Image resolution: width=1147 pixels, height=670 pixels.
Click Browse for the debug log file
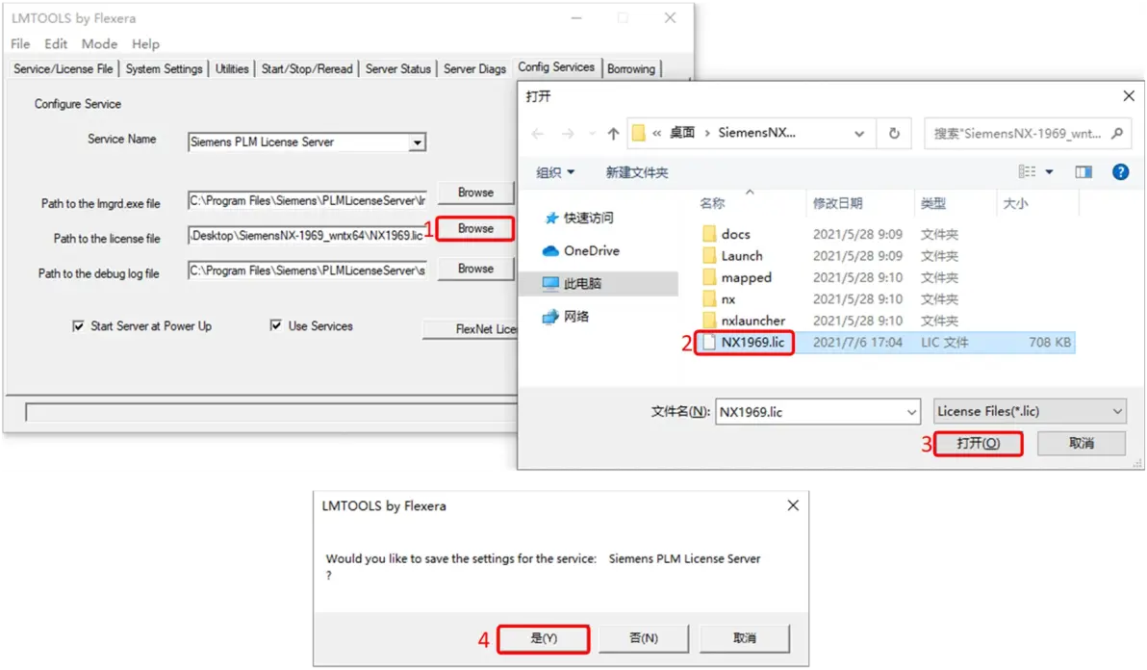(475, 269)
